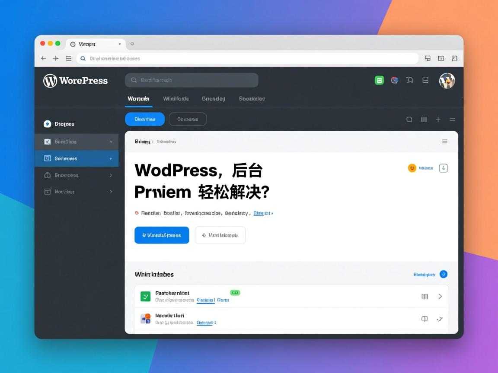The height and width of the screenshot is (373, 498).
Task: Click the stacked-panel icon beside the avatar
Action: [x=425, y=80]
